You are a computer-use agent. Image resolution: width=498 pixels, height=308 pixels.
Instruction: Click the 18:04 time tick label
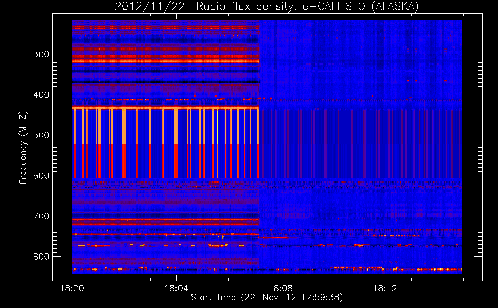click(176, 289)
